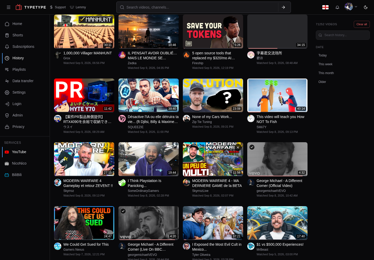Image resolution: width=374 pixels, height=260 pixels.
Task: Remove MODERN WARFARE 4 BETA video from history
Action: (238, 147)
